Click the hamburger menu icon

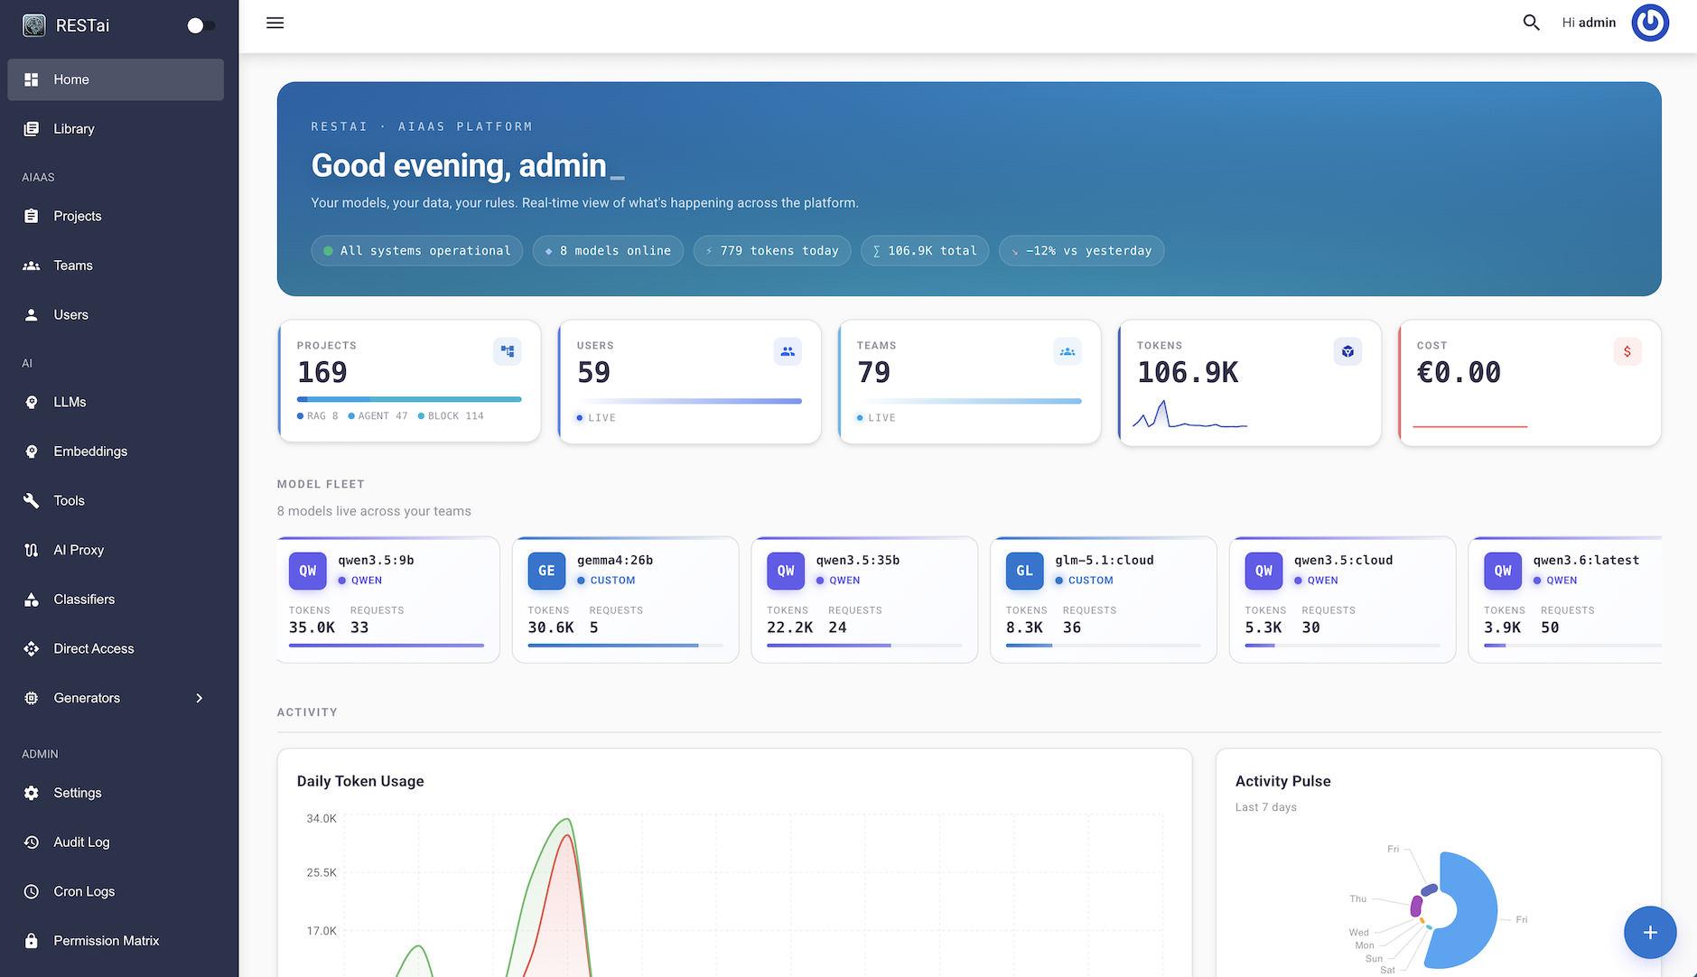tap(275, 23)
